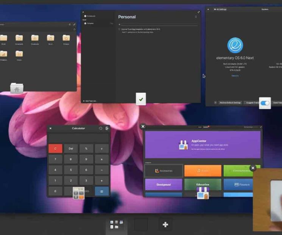This screenshot has height=235, width=282.
Task: Click the AppCenter purple banner
Action: pos(203,145)
